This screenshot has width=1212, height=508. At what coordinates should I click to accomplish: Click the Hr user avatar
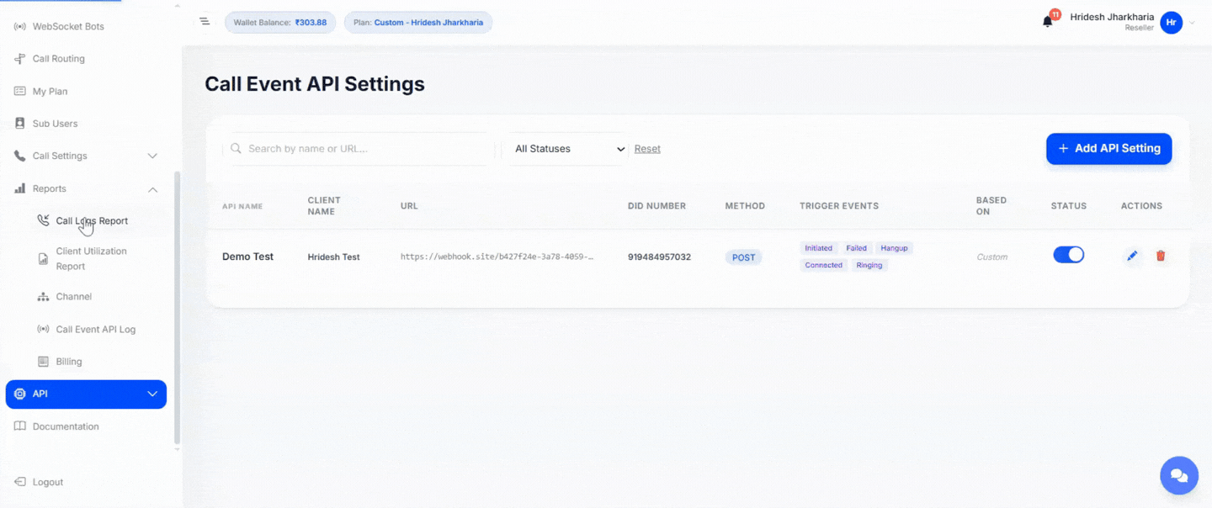click(1171, 23)
